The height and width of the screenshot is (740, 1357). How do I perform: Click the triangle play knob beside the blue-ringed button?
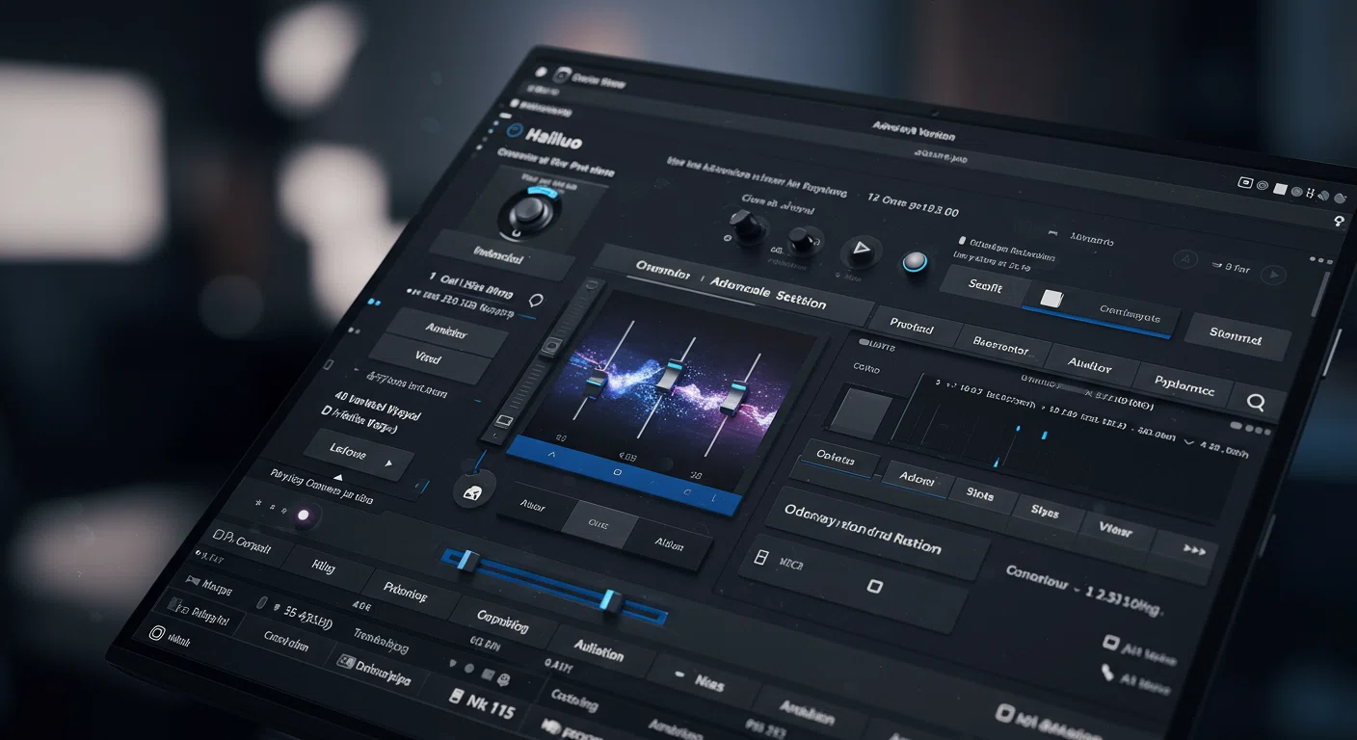[861, 252]
